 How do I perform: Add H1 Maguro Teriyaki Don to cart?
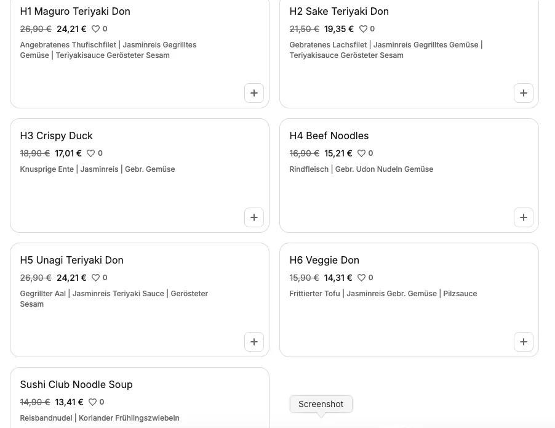pos(254,93)
